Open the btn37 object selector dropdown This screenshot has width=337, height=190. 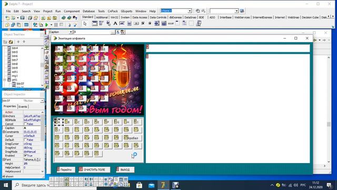pyautogui.click(x=42, y=101)
